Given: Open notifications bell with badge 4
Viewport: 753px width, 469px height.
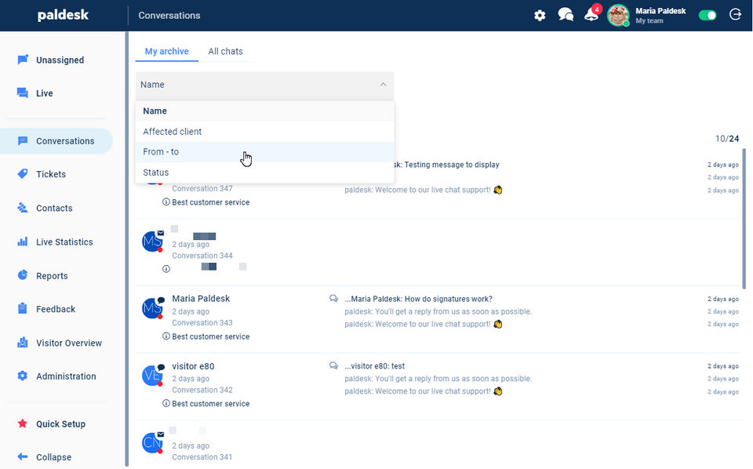Looking at the screenshot, I should click(592, 14).
